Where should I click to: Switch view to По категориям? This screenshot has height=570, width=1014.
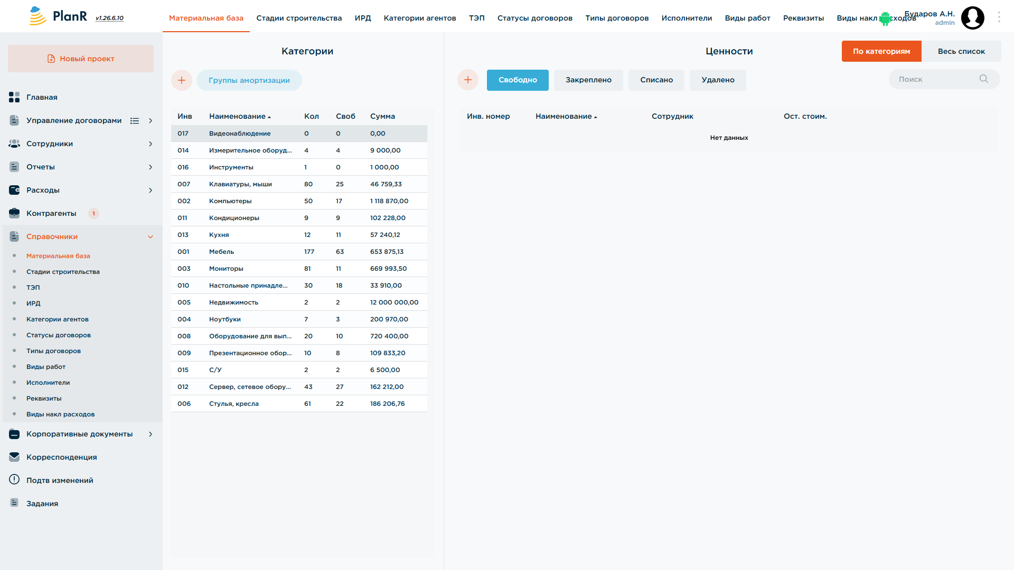(881, 51)
